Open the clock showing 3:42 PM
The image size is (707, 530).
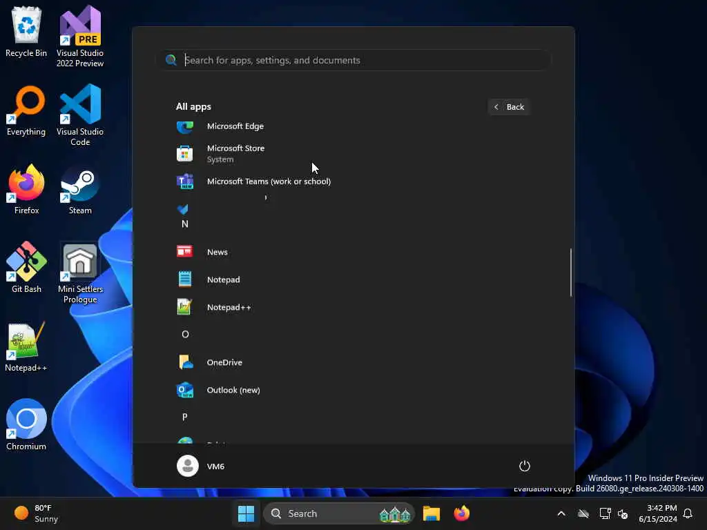click(657, 513)
